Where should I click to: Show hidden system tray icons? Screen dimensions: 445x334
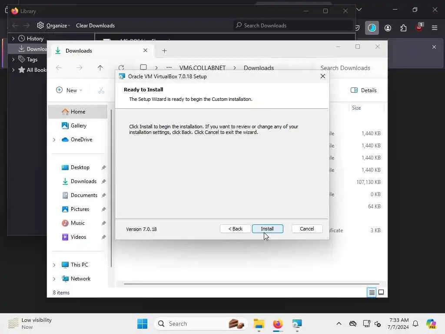tap(339, 324)
